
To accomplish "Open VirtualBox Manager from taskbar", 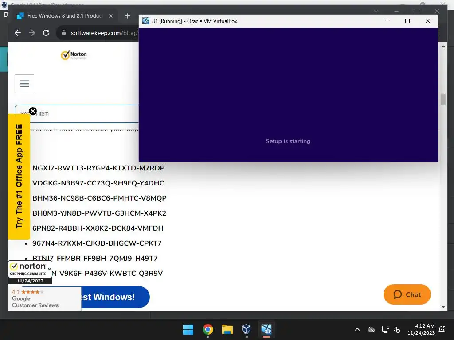I will click(x=247, y=329).
